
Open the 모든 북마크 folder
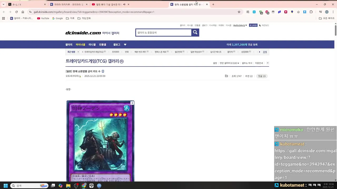click(x=326, y=18)
